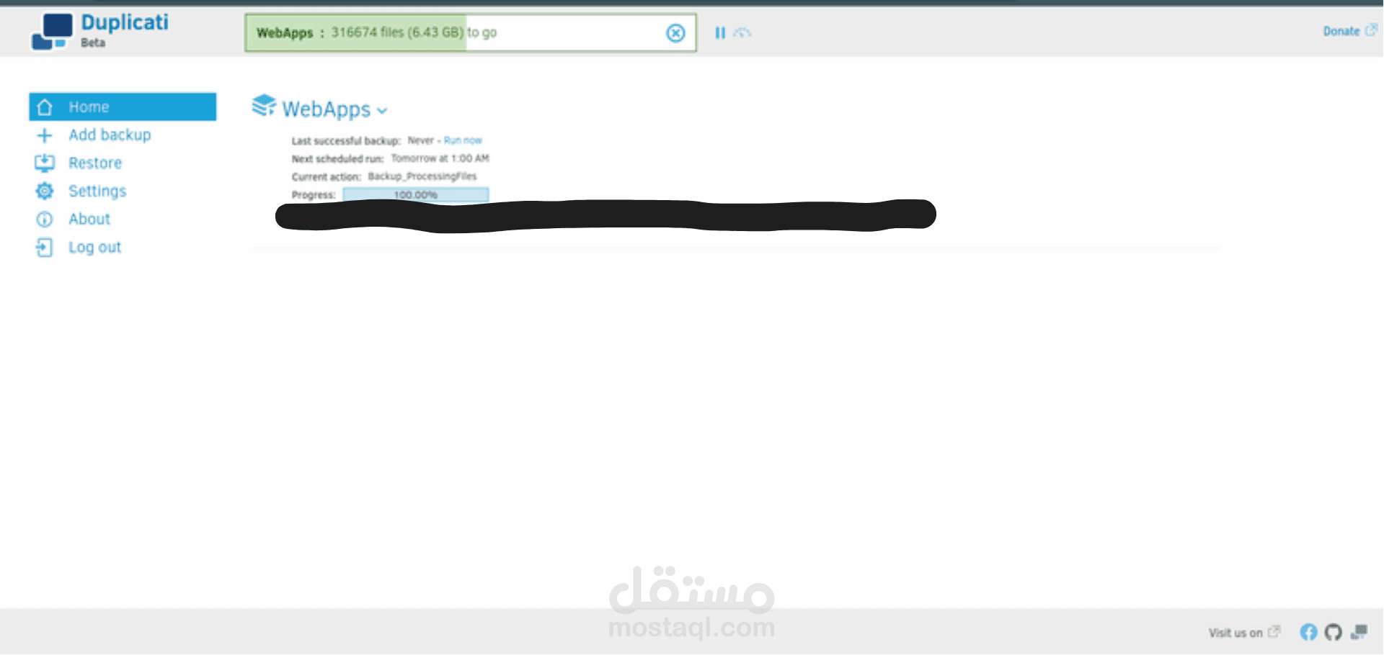The width and height of the screenshot is (1384, 655).
Task: Click the plus icon for Add backup
Action: pyautogui.click(x=45, y=135)
